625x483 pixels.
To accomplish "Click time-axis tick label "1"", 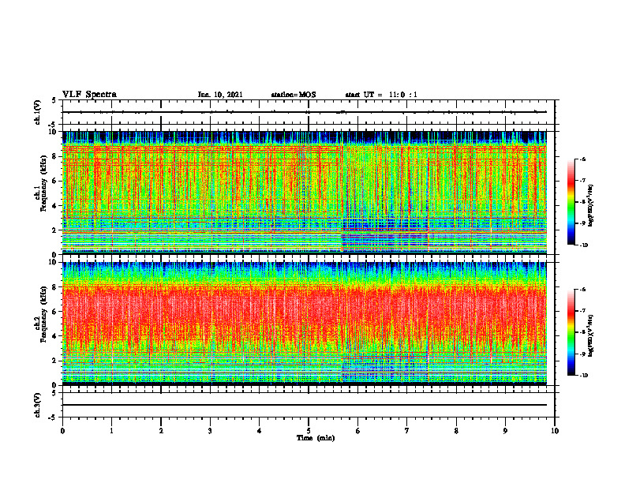I will [111, 431].
